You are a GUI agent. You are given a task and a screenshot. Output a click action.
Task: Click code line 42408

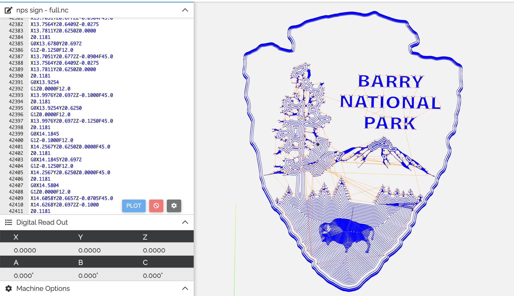(50, 192)
